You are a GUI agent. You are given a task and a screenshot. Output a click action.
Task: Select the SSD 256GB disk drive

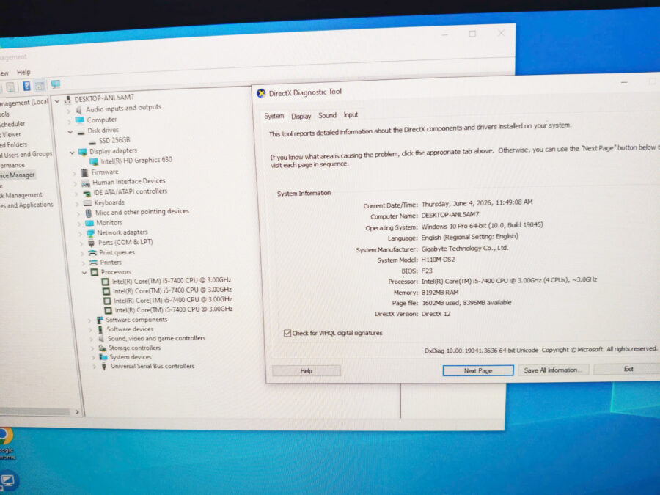point(114,140)
